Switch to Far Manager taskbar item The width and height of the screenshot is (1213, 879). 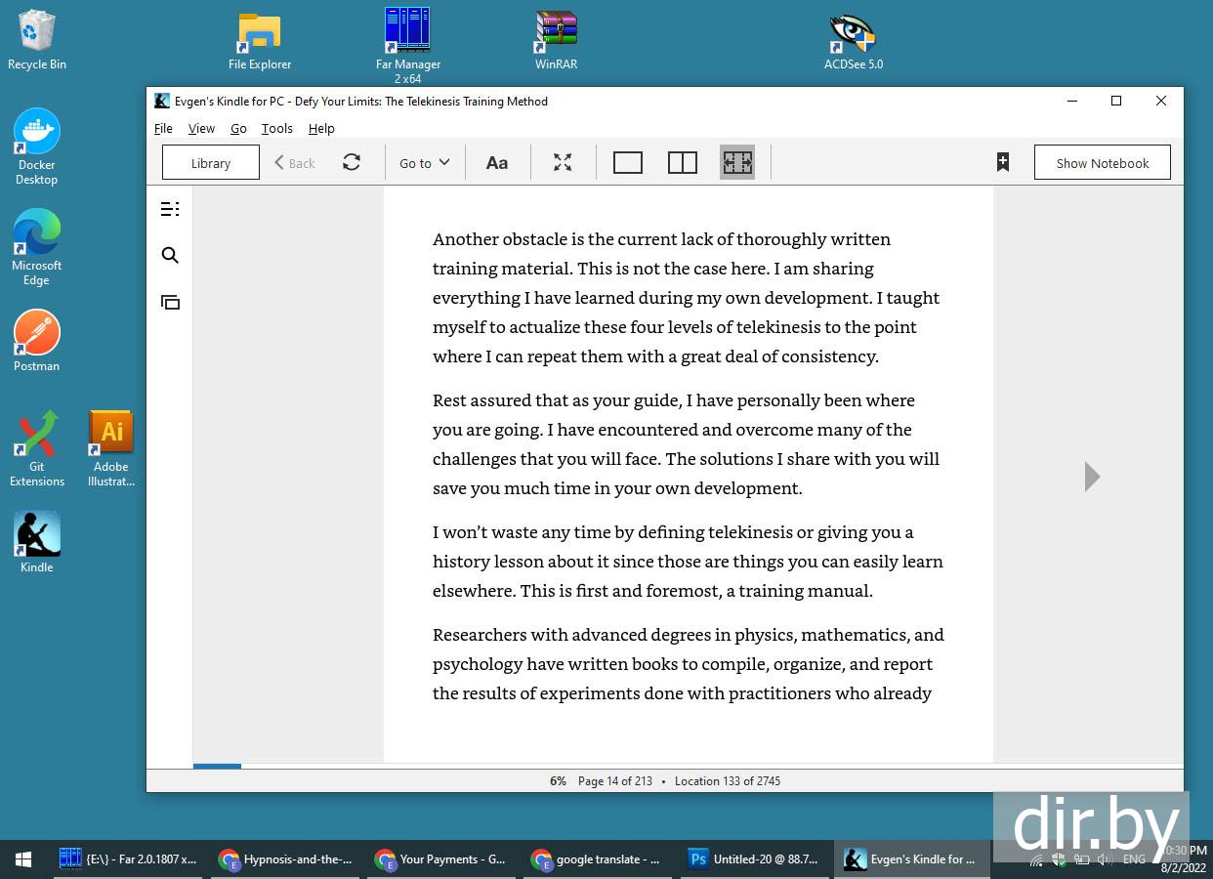tap(127, 859)
